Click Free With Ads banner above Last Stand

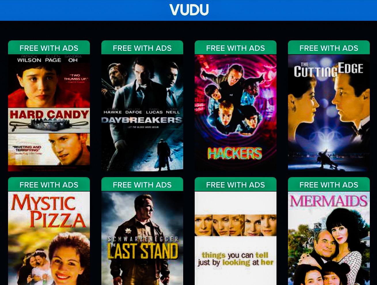coord(142,184)
